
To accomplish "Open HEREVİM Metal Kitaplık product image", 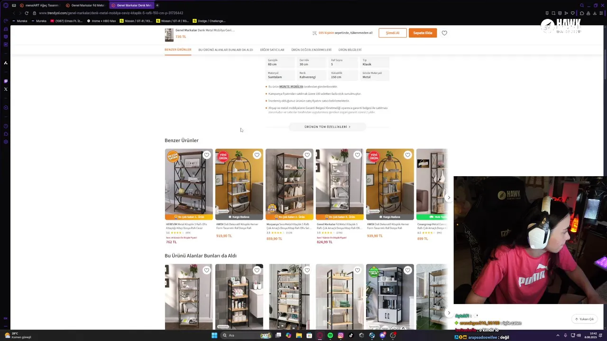I will 189,185.
